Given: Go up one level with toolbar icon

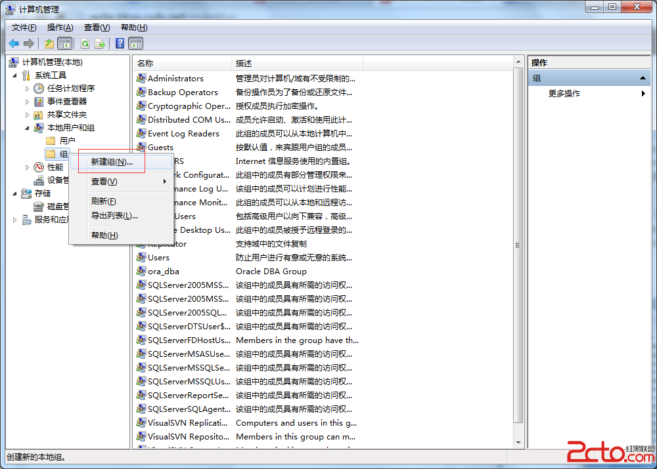Looking at the screenshot, I should [49, 43].
